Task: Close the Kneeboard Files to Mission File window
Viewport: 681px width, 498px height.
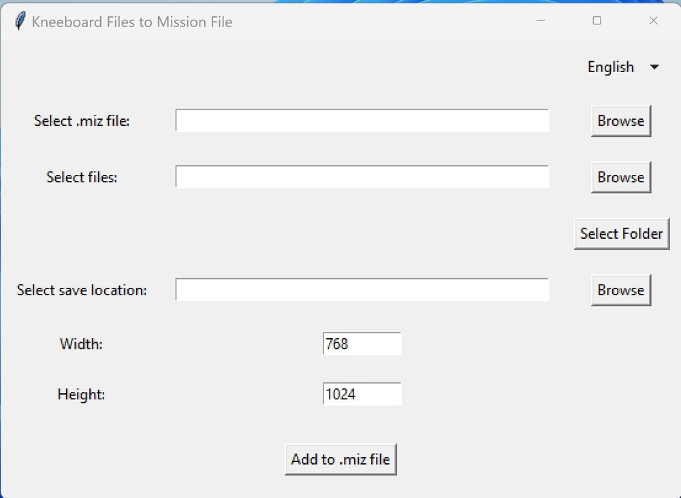Action: [x=653, y=21]
